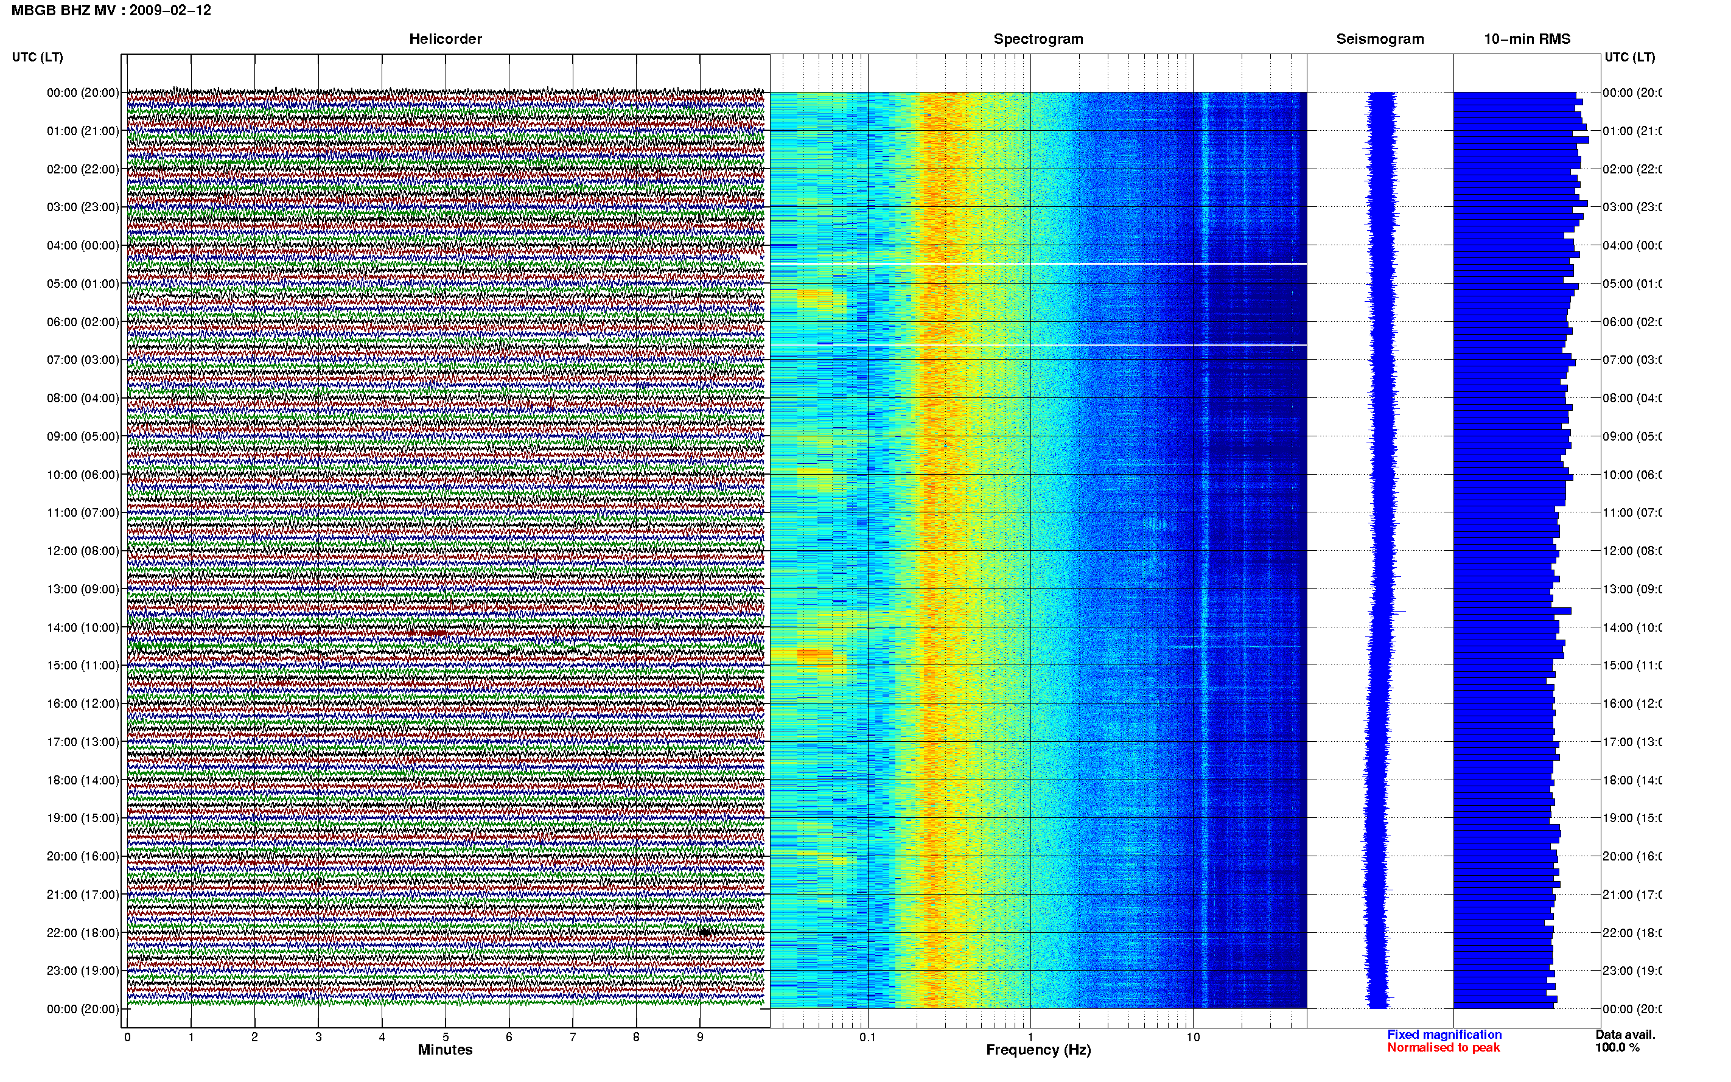Click the '0.1' frequency tick label
This screenshot has width=1731, height=1082.
click(x=867, y=1037)
